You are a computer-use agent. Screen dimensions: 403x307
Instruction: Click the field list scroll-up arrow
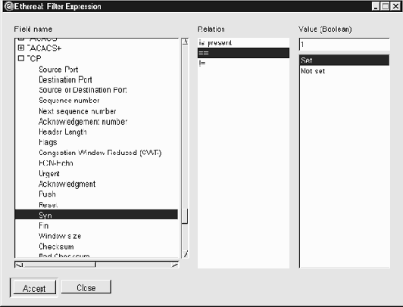(x=185, y=42)
